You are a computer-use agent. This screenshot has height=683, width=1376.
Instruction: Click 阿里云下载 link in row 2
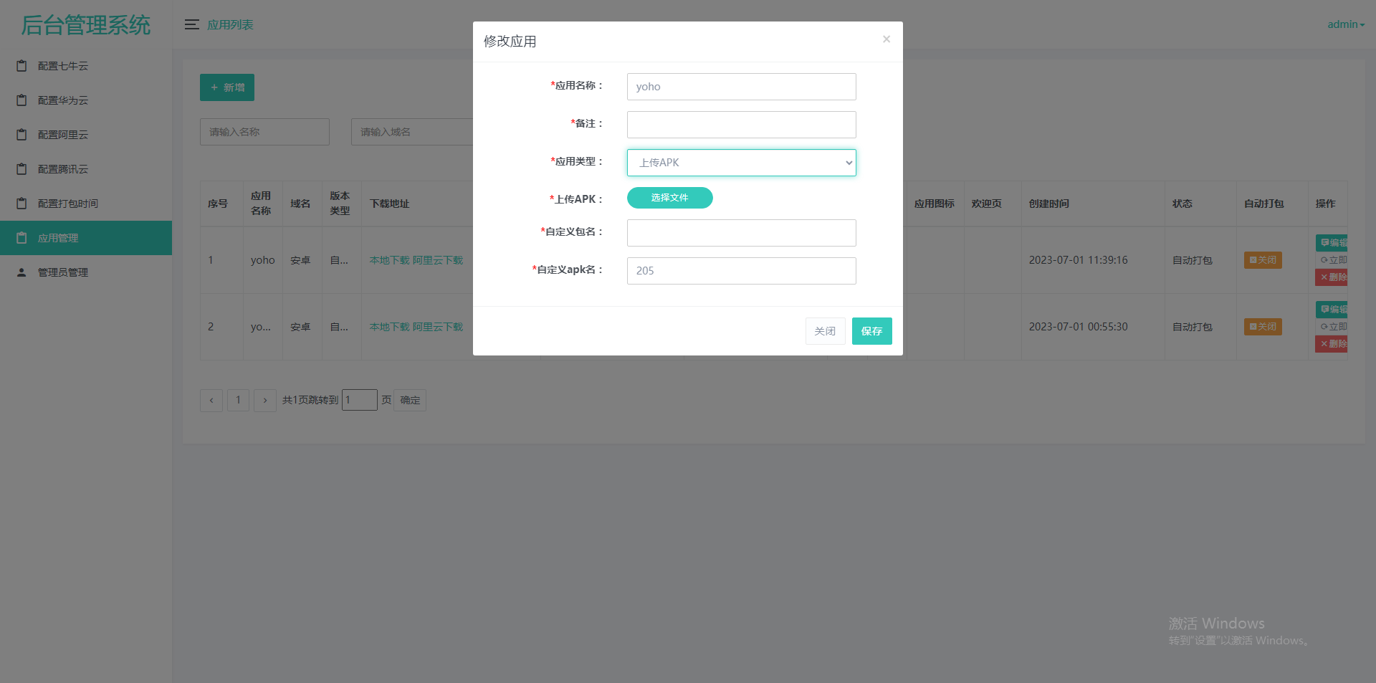coord(438,327)
